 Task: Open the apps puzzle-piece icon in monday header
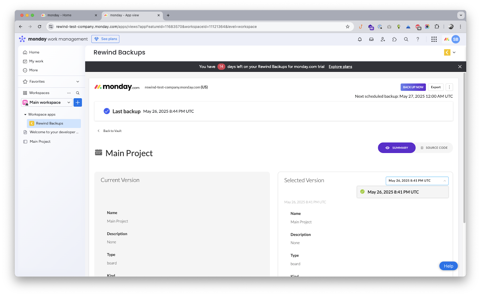click(x=394, y=39)
